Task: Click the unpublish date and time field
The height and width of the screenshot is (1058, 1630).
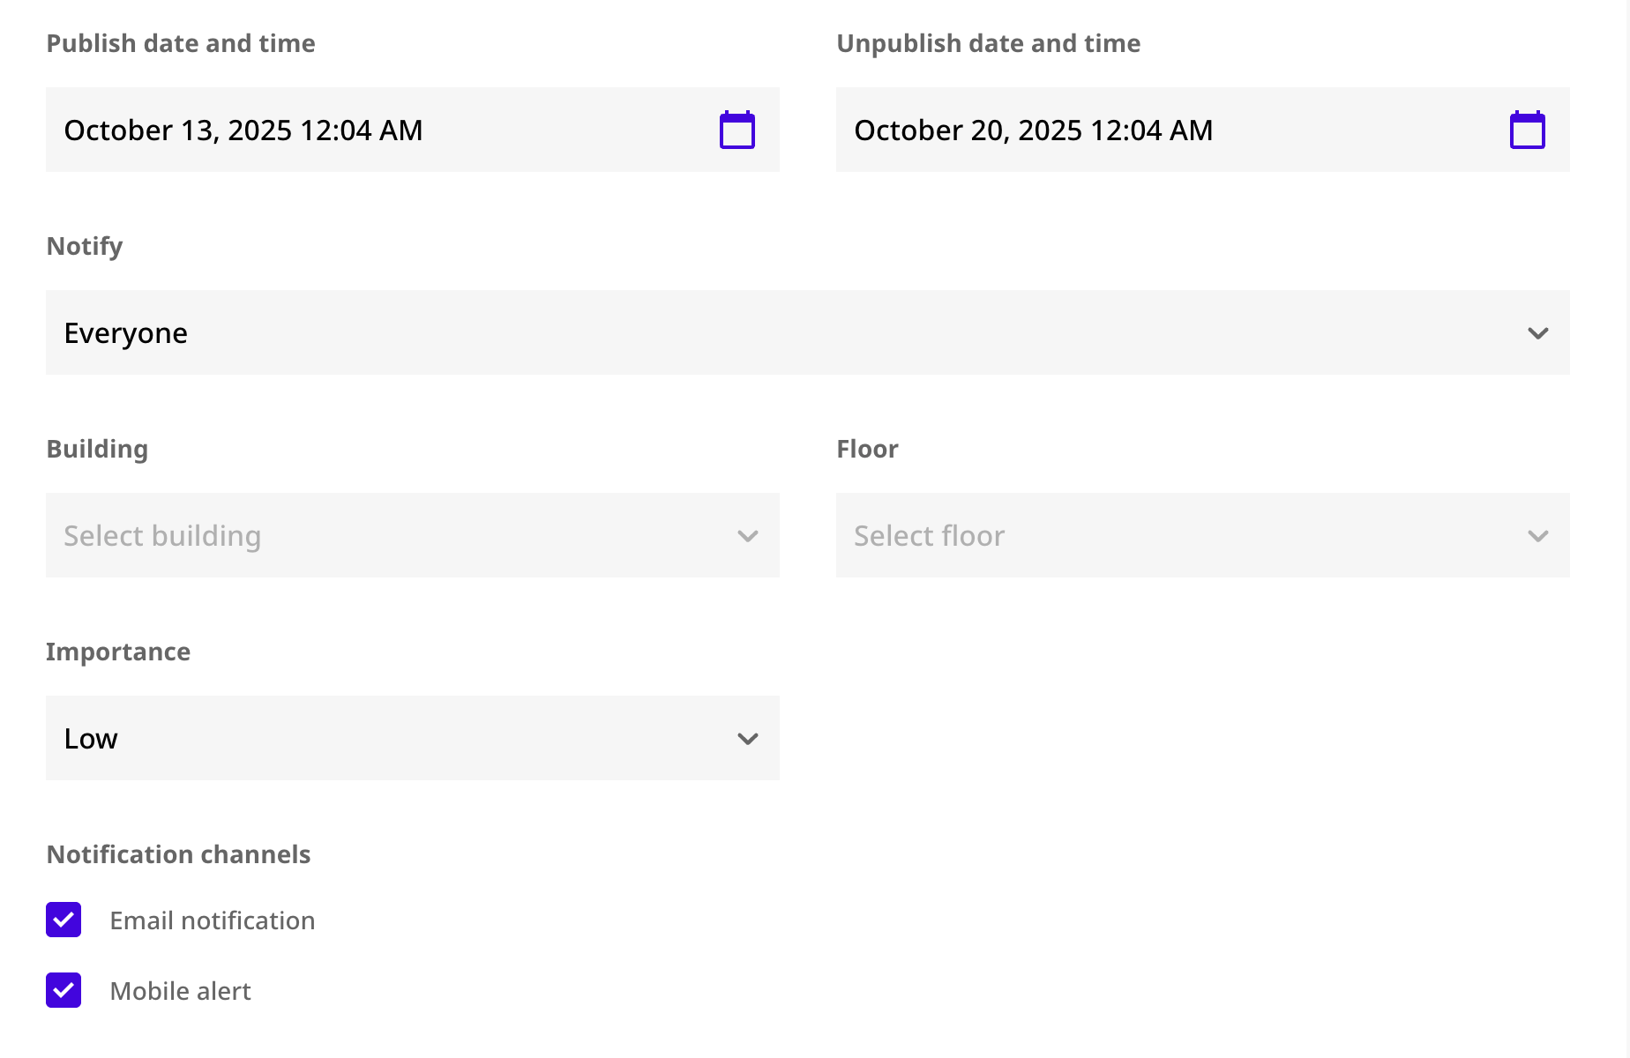Action: [x=1203, y=130]
